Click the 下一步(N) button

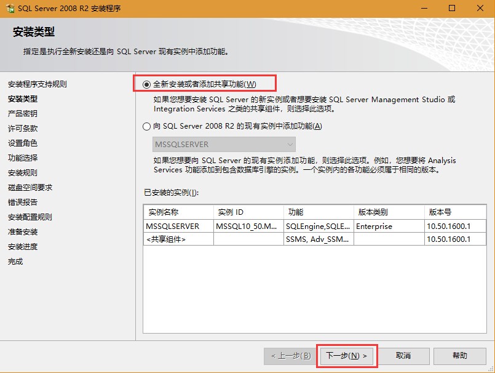346,356
